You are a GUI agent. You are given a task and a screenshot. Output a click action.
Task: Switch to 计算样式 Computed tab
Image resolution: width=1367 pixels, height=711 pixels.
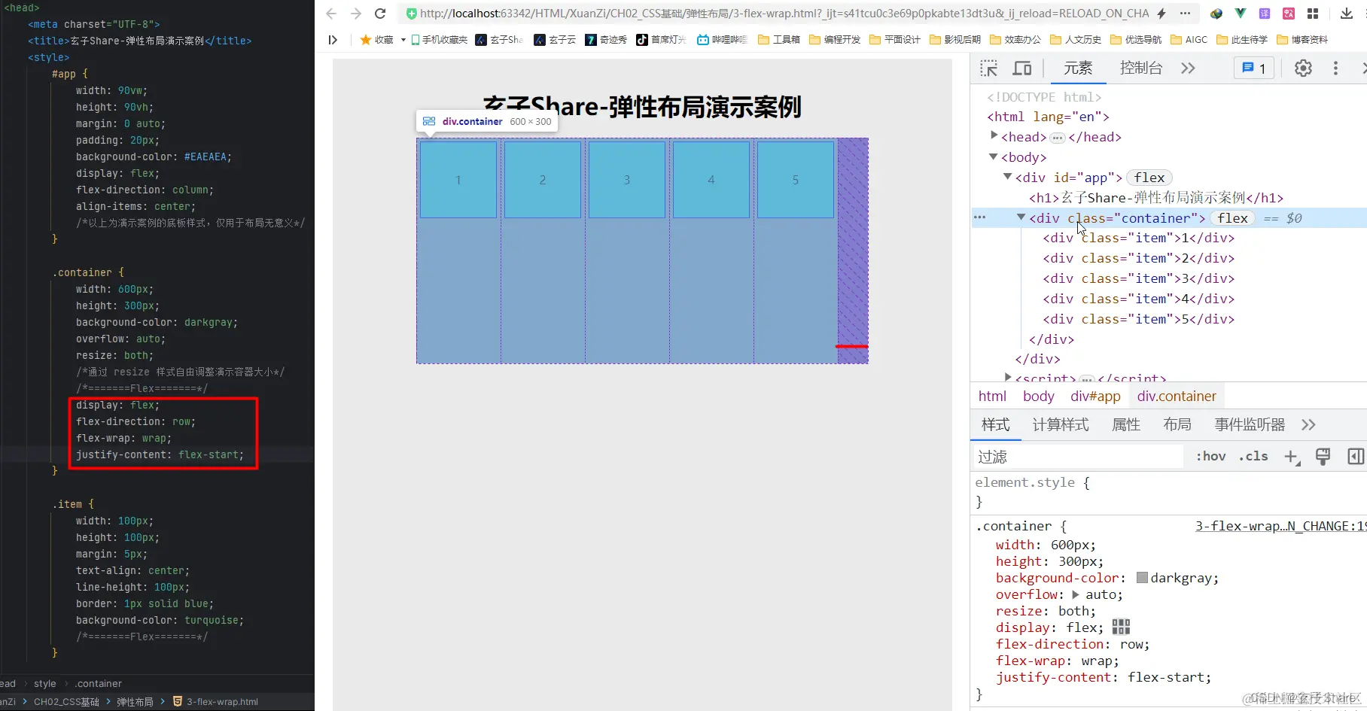pyautogui.click(x=1061, y=425)
